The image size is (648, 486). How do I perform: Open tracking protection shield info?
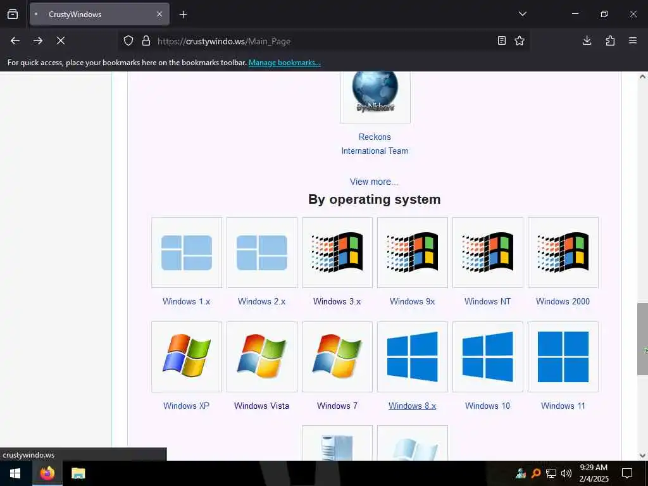point(128,41)
